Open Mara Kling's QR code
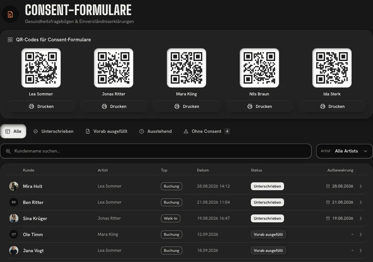Screen dimensions: 373x262 coord(186,68)
